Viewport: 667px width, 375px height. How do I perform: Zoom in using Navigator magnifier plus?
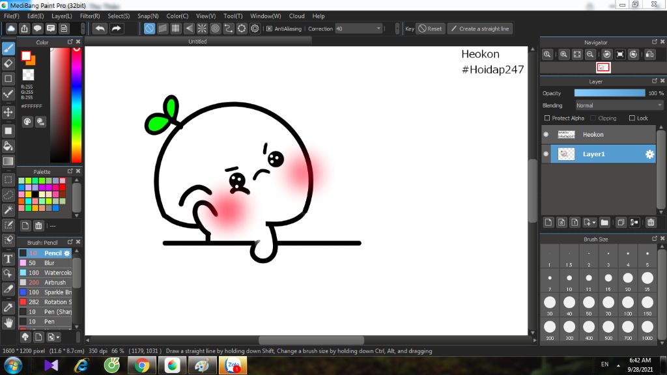pyautogui.click(x=563, y=55)
